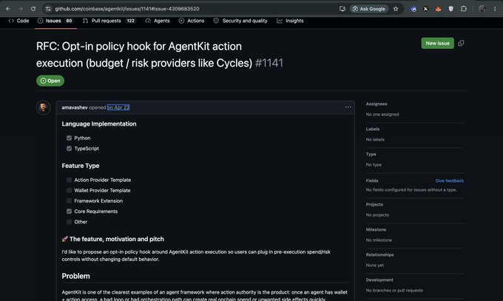Open the Extensions puzzle icon
The image size is (503, 301).
[x=464, y=9]
